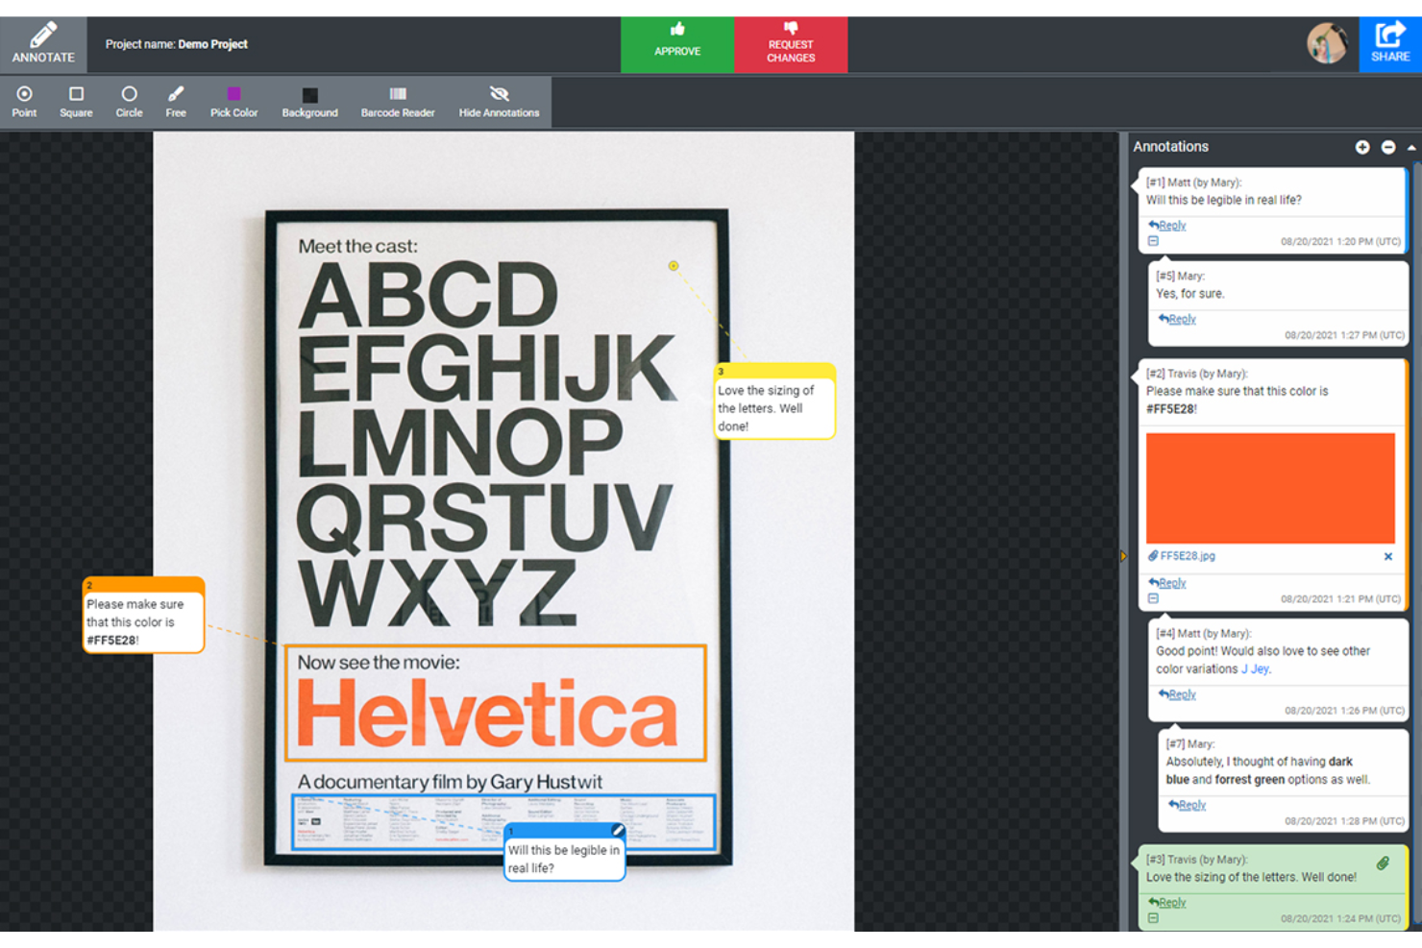Open the user avatar profile

(1328, 43)
